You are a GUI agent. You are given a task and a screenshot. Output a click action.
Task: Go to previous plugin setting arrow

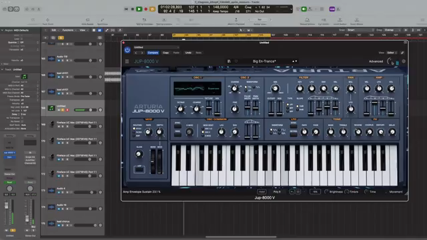click(136, 53)
